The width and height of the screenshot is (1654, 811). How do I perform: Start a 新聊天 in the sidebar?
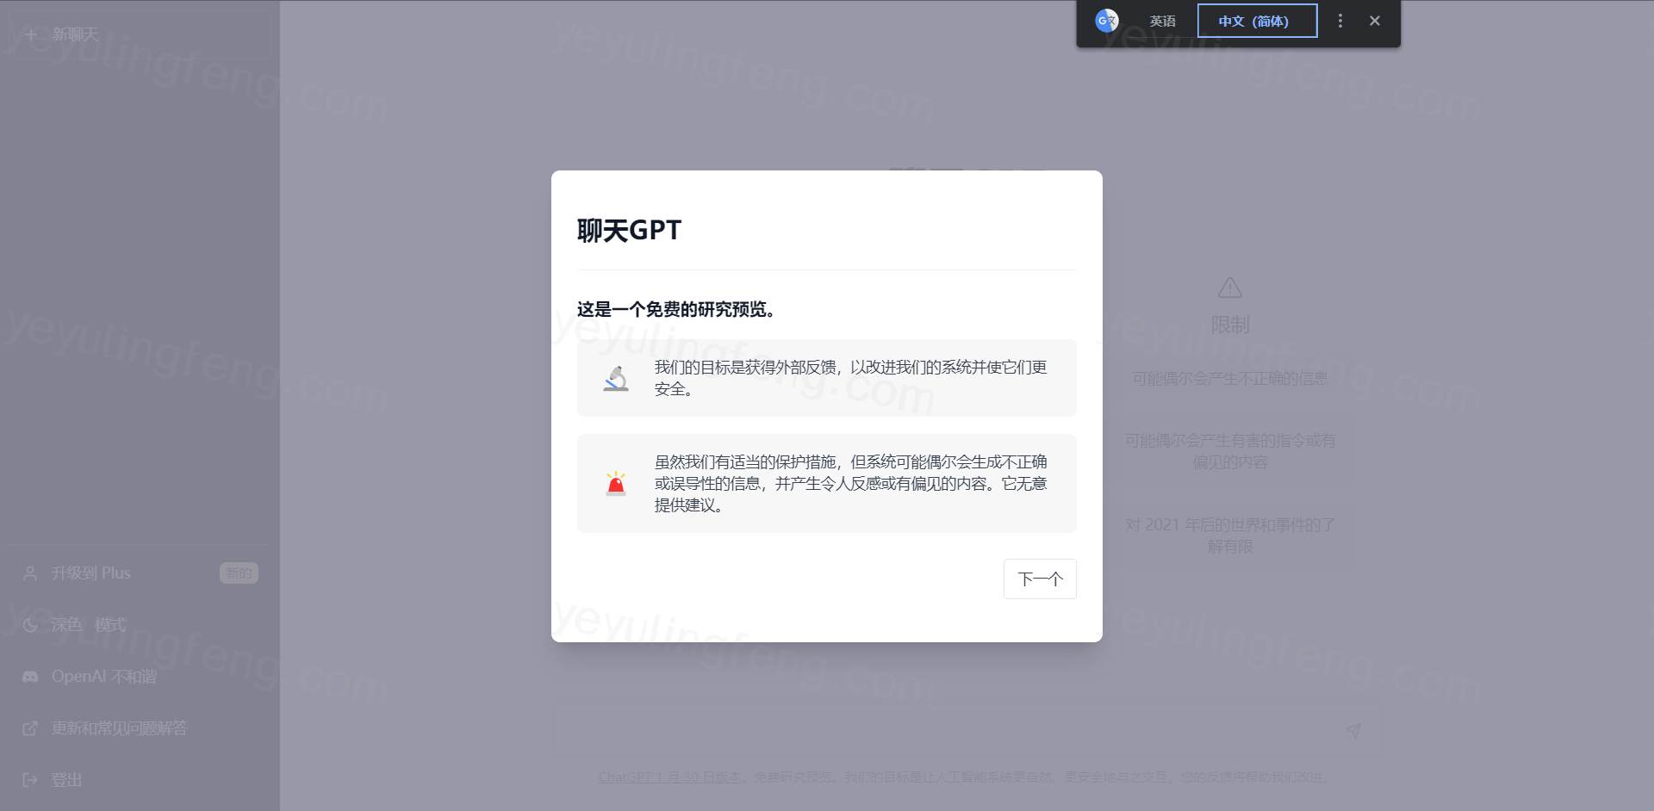[x=140, y=34]
